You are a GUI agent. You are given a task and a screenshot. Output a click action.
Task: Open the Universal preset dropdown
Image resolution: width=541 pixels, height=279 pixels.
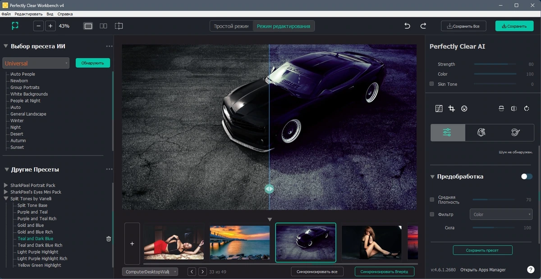(36, 63)
